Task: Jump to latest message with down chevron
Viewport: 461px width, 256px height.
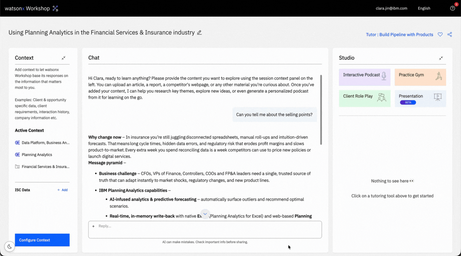Action: pyautogui.click(x=205, y=214)
